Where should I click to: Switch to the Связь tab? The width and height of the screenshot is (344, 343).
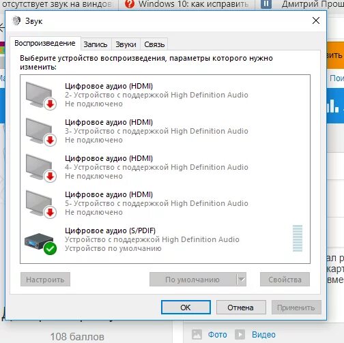(154, 44)
